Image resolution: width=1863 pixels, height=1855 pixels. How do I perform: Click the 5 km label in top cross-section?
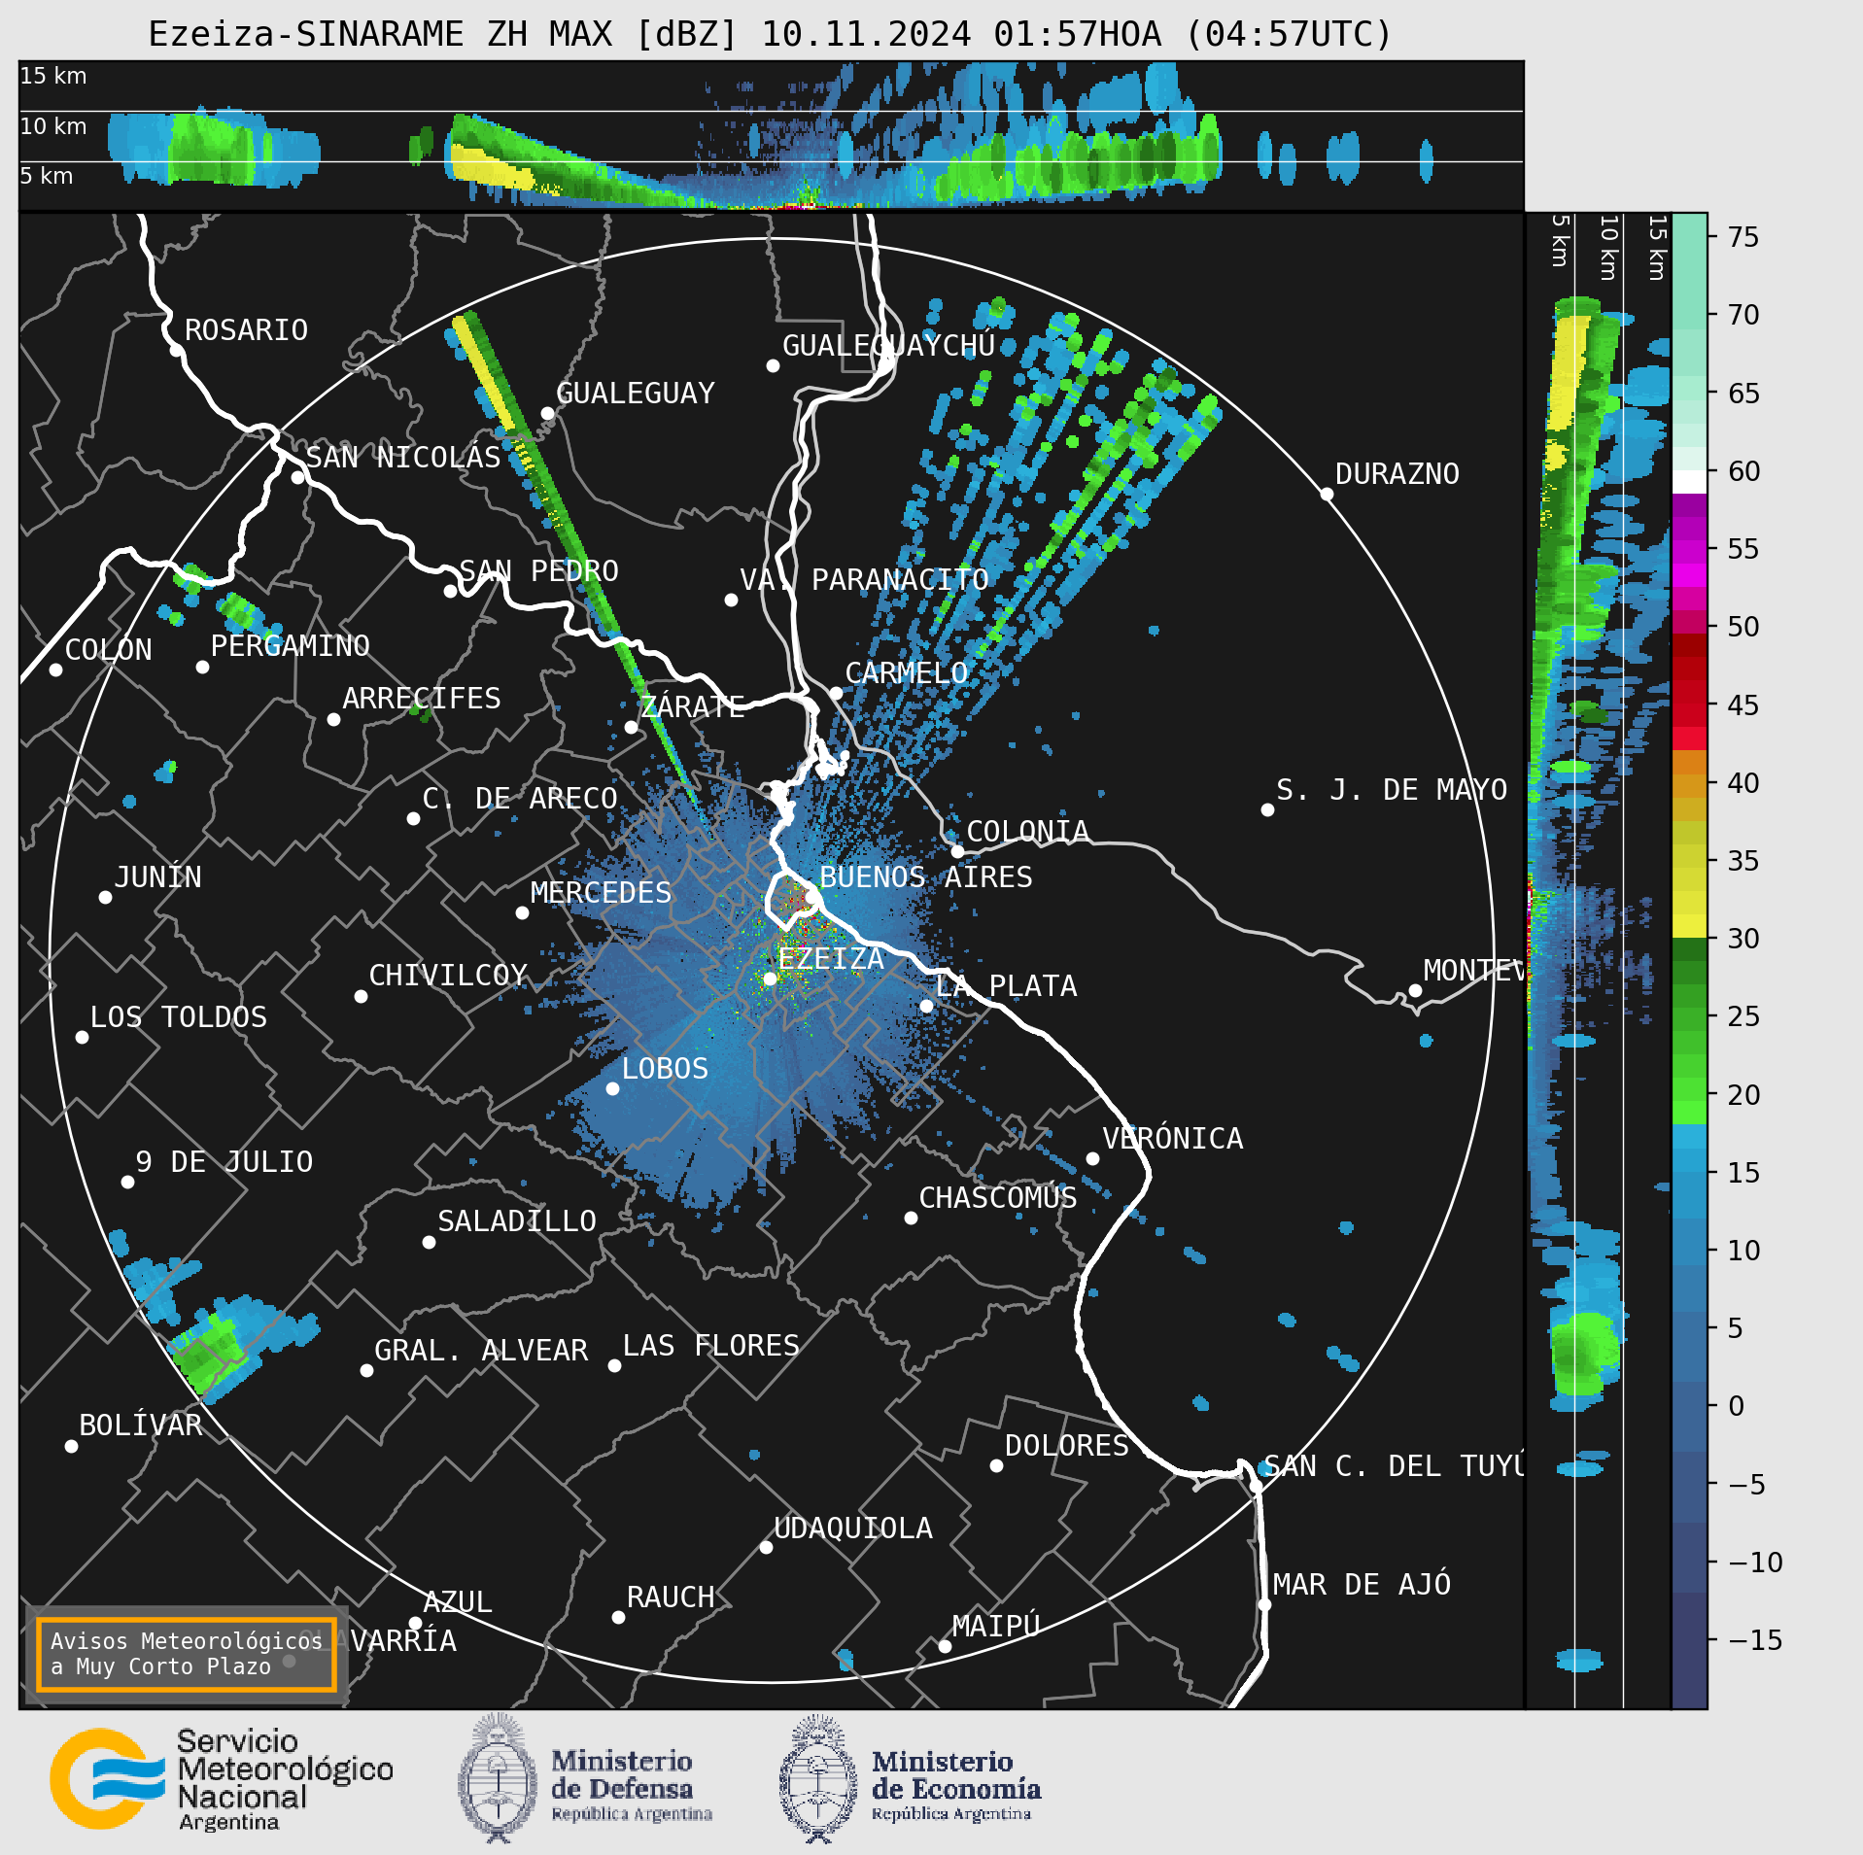(x=47, y=176)
